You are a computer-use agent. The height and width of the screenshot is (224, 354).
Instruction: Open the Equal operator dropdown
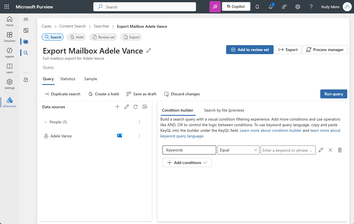coord(238,150)
